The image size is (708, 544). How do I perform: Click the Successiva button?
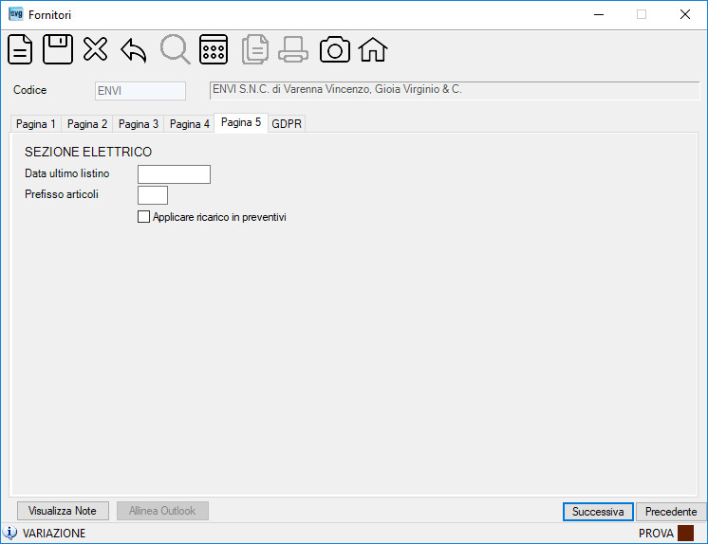[x=598, y=512]
